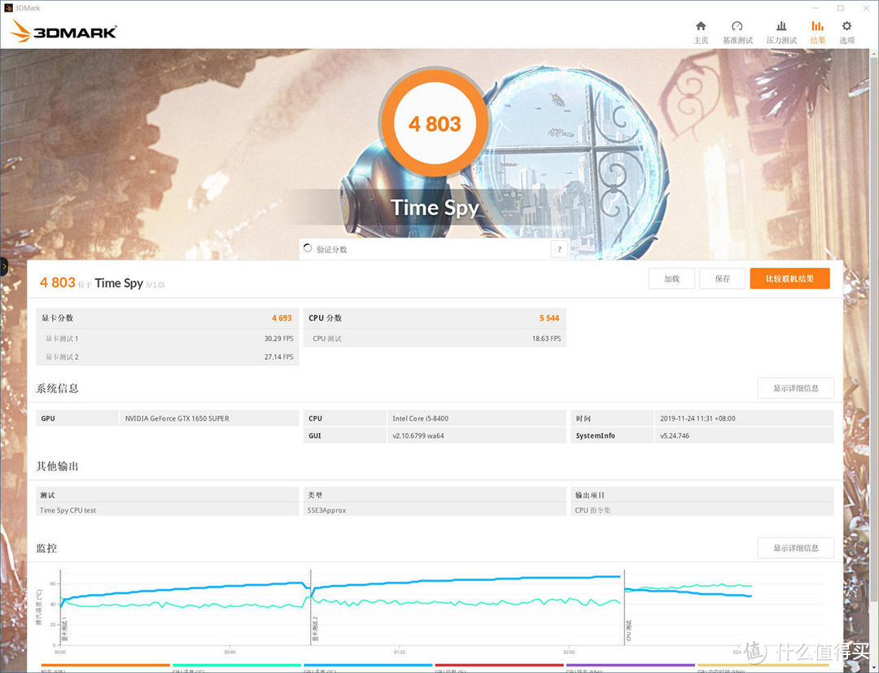Show monitoring details via 显示详细信息 button

coord(795,548)
